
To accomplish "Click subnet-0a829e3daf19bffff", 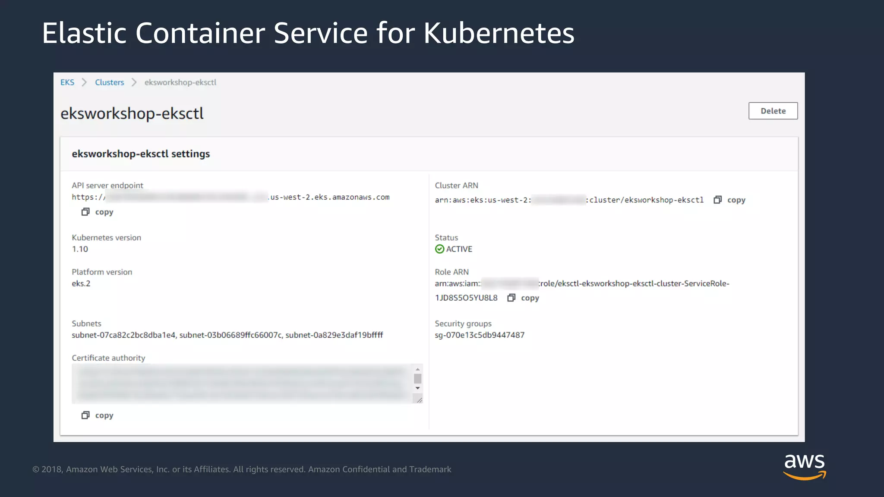I will [x=334, y=335].
